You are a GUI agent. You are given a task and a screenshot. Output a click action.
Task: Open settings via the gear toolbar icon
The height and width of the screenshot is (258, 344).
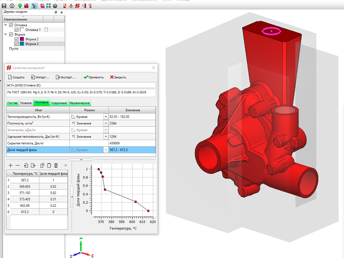[55, 6]
